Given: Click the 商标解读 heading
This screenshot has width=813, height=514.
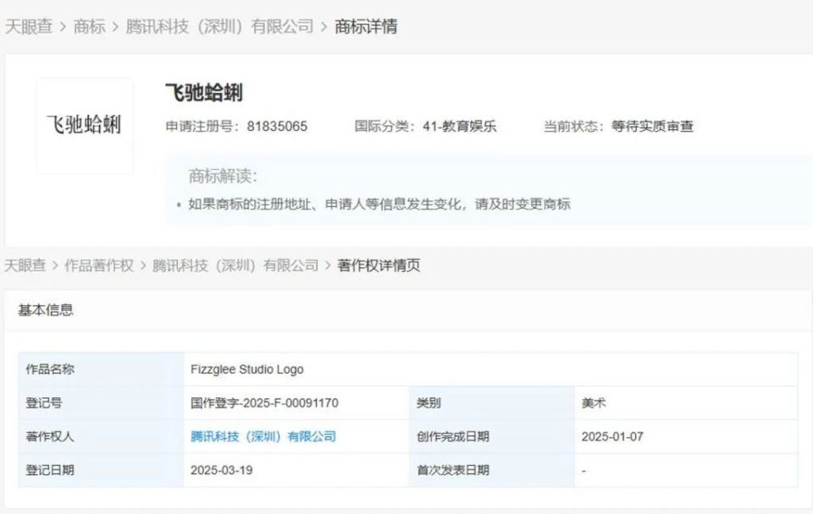Looking at the screenshot, I should [x=223, y=176].
